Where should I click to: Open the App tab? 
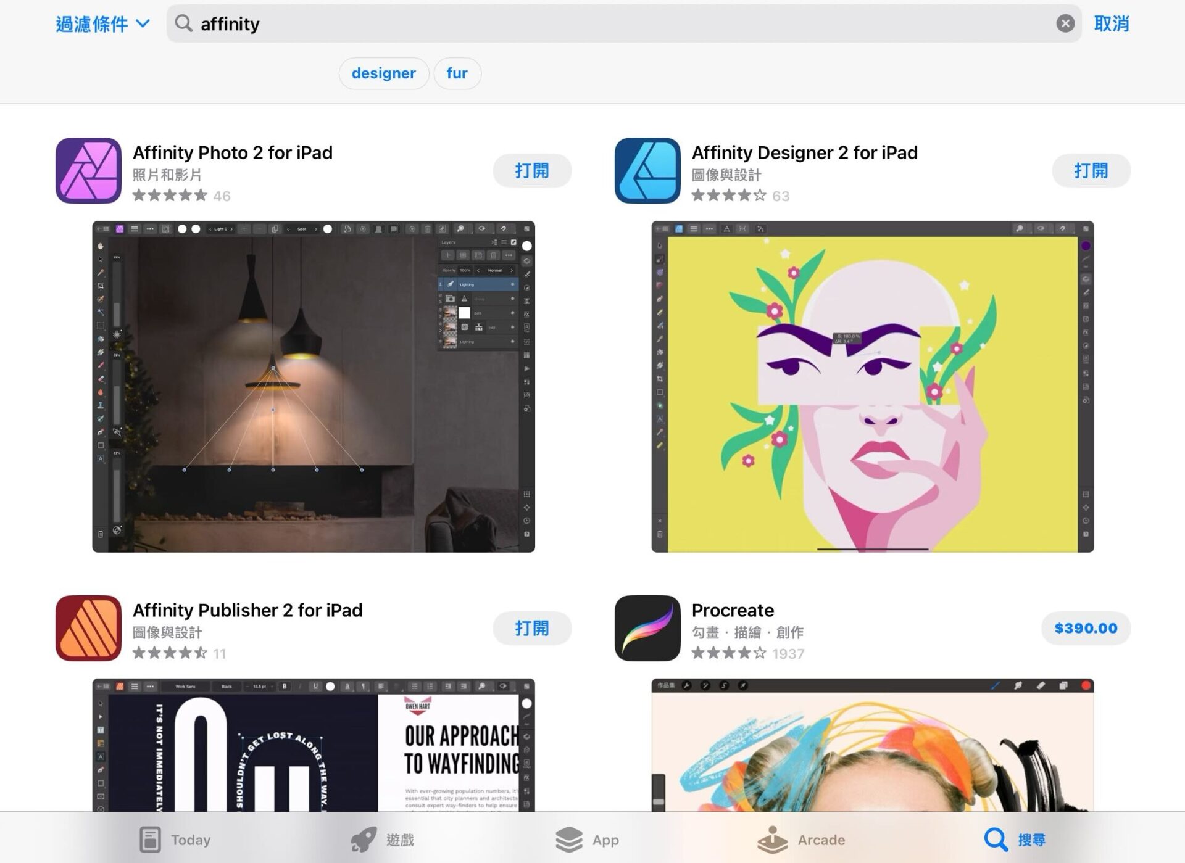tap(587, 840)
